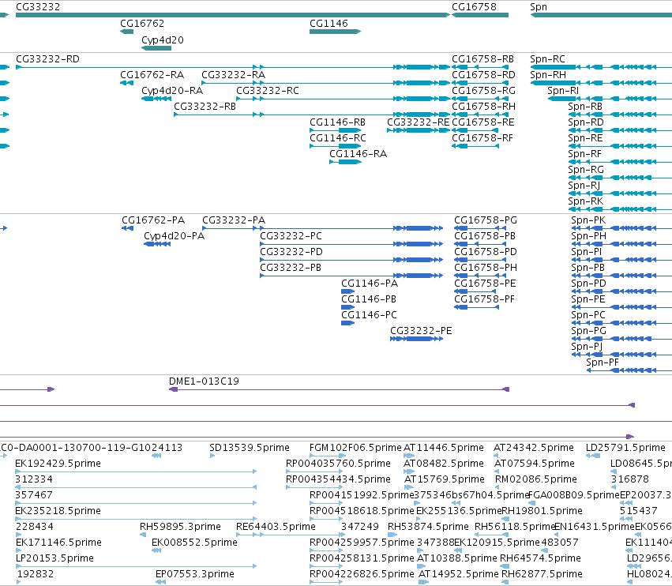This screenshot has height=586, width=672.
Task: Click the CG16758-RE transcript label
Action: tap(483, 122)
